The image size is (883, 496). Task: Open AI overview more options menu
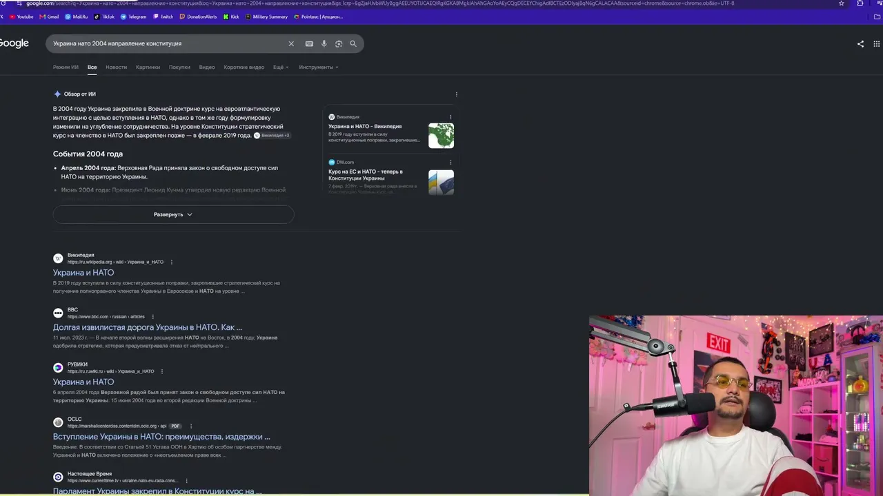click(456, 94)
